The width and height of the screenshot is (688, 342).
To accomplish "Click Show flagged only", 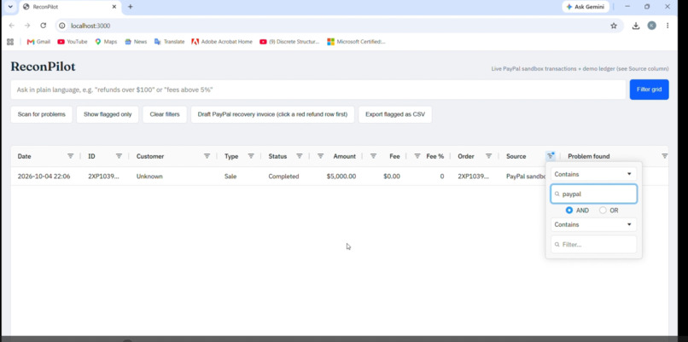I will coord(108,114).
